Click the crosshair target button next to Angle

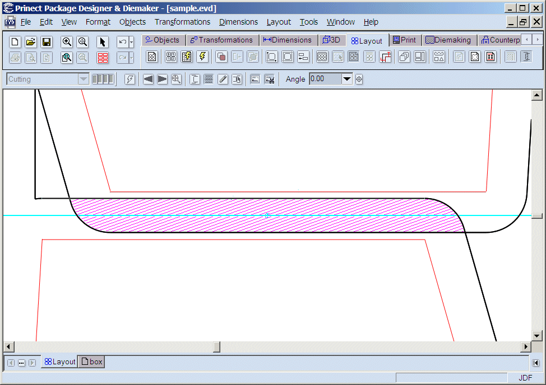[359, 79]
